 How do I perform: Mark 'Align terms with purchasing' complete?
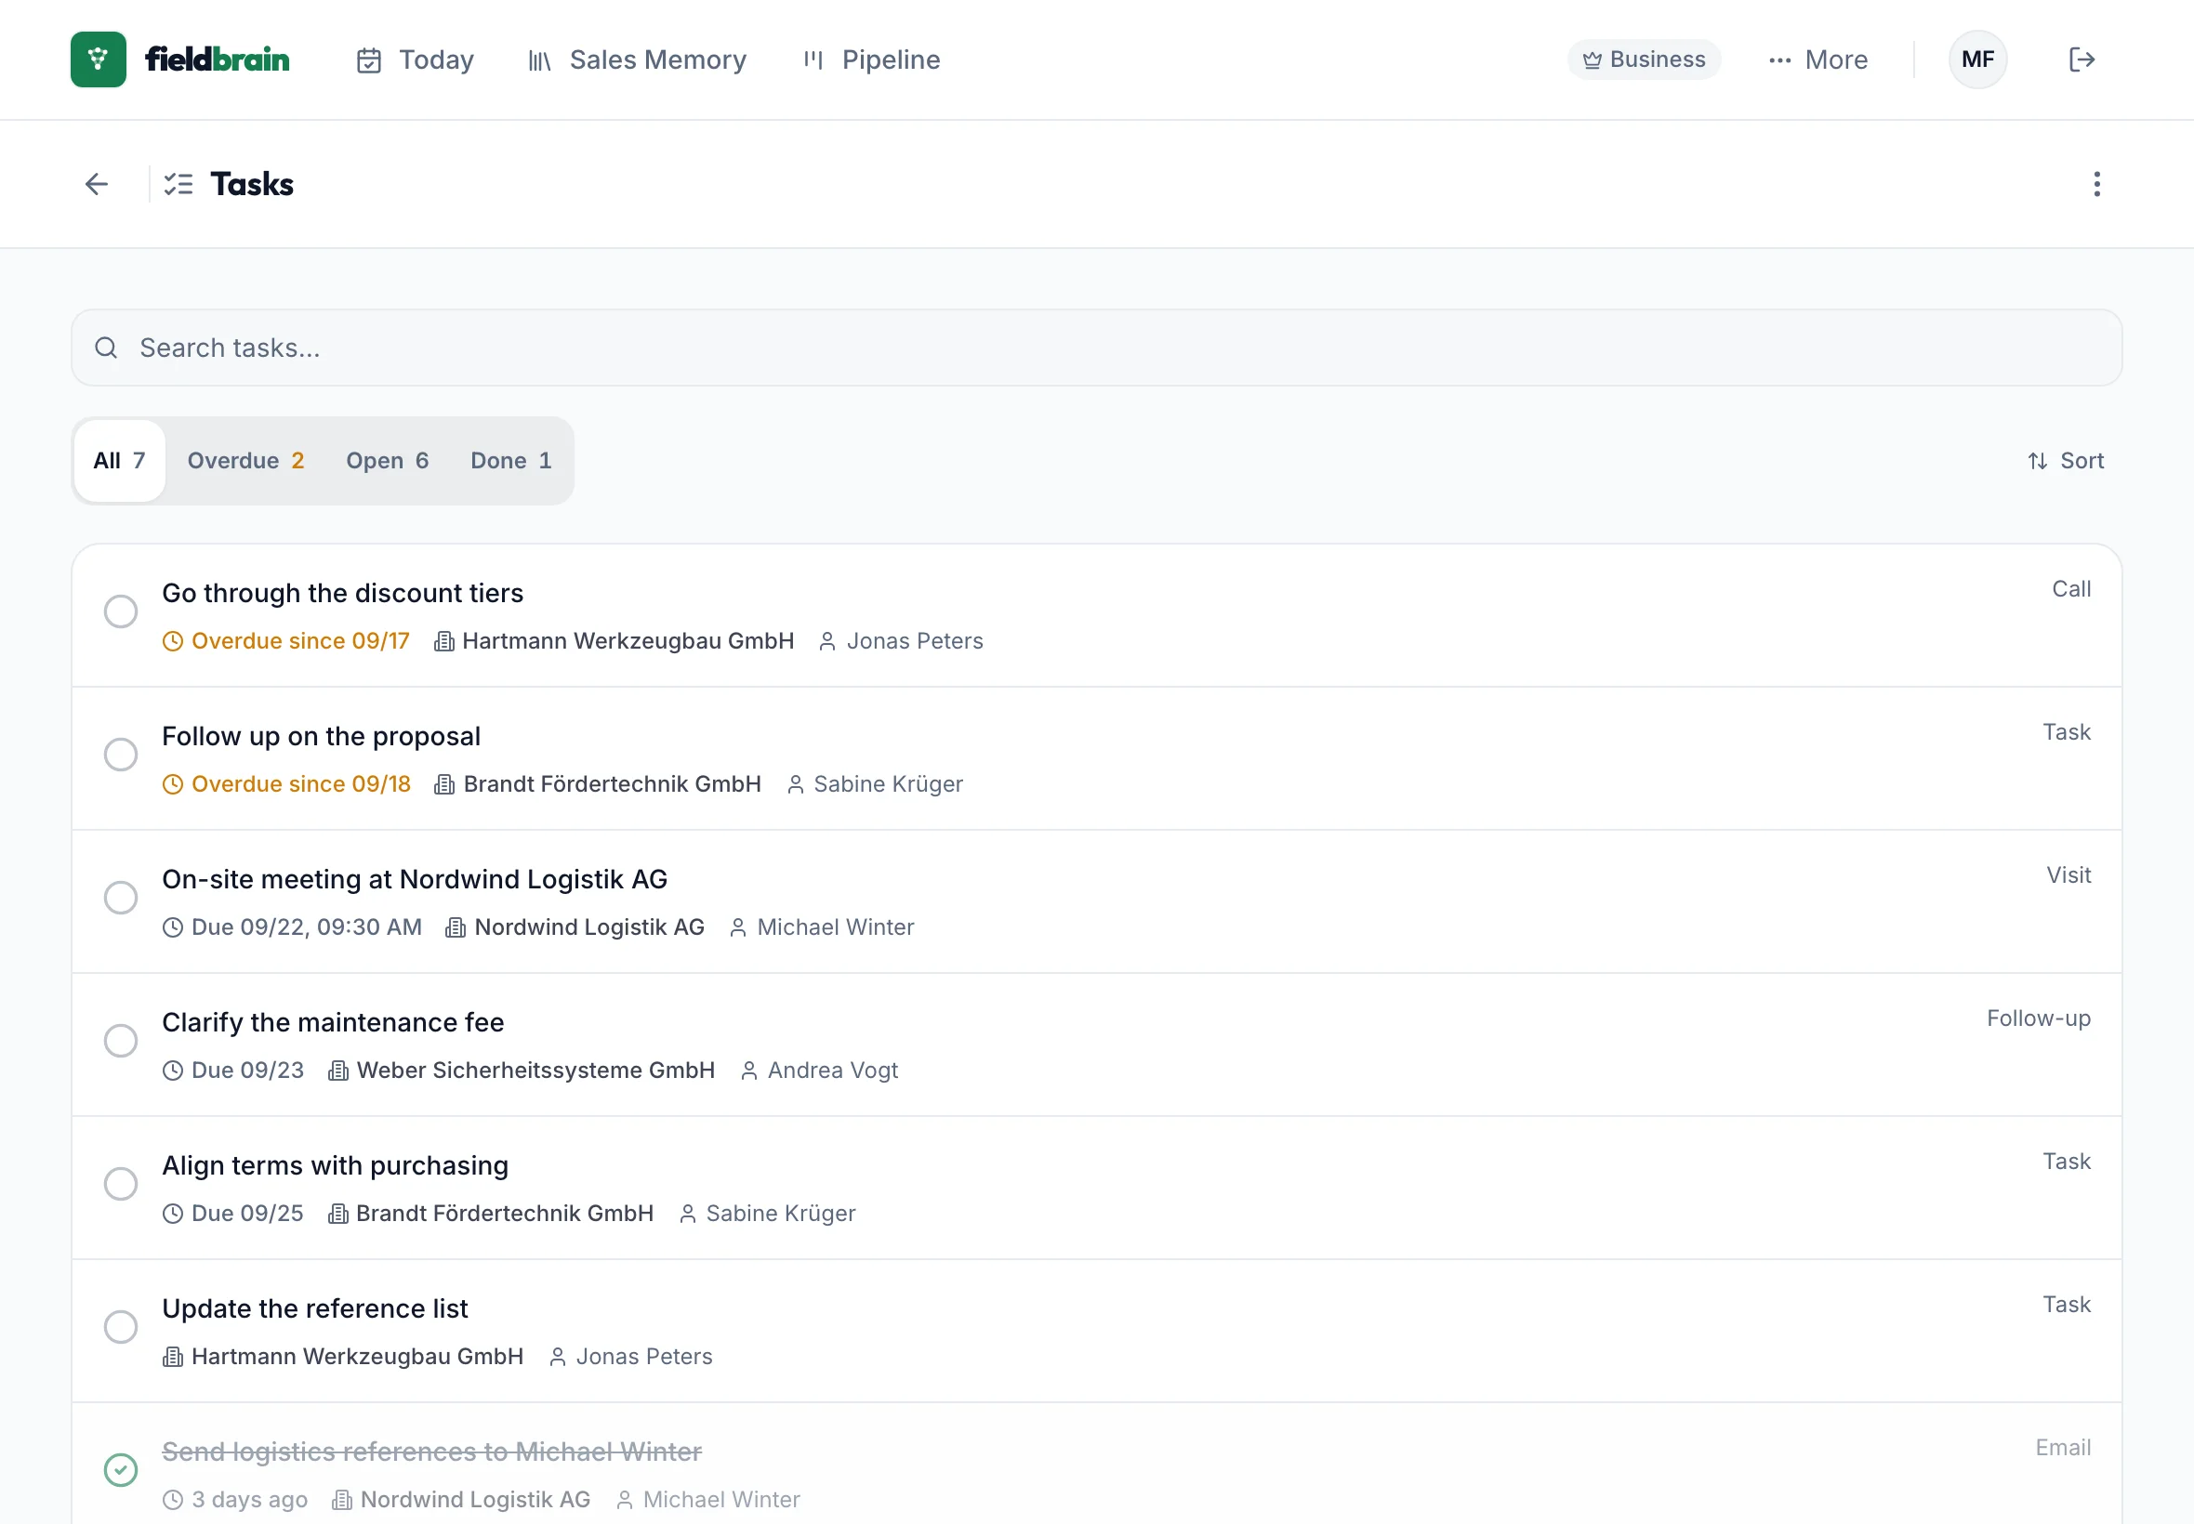(120, 1184)
